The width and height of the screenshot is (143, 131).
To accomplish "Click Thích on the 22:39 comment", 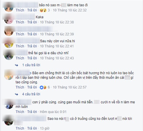I will [20, 34].
